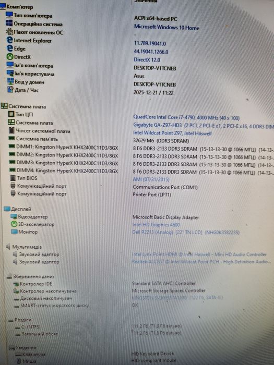
Task: Select the 32629 МБ (DDR3 SDRAM) value
Action: coord(161,141)
